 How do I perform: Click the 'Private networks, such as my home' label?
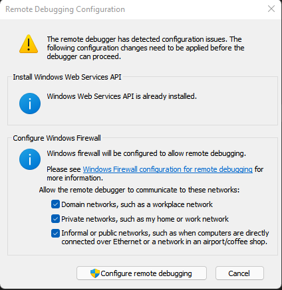click(x=145, y=219)
